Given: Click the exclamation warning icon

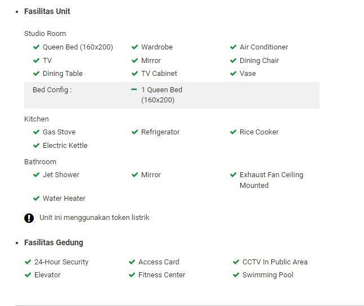Looking at the screenshot, I should coord(29,218).
